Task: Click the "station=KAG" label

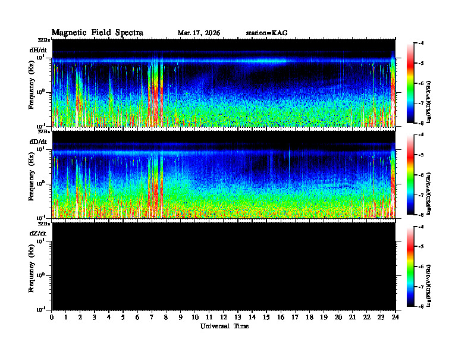Action: (x=267, y=33)
